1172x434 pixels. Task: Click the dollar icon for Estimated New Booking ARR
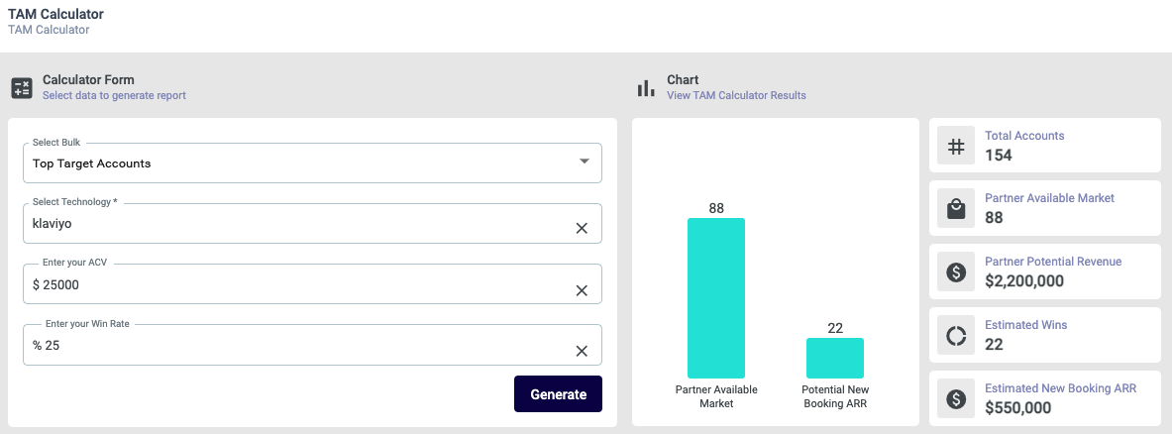tap(956, 399)
